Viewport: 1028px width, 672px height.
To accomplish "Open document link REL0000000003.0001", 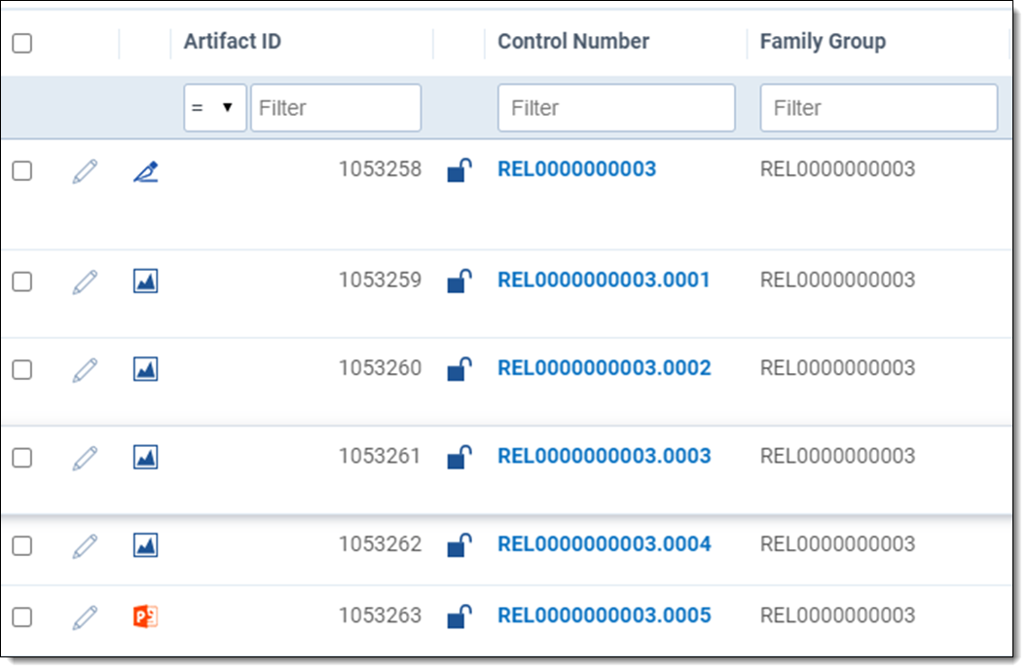I will 604,280.
